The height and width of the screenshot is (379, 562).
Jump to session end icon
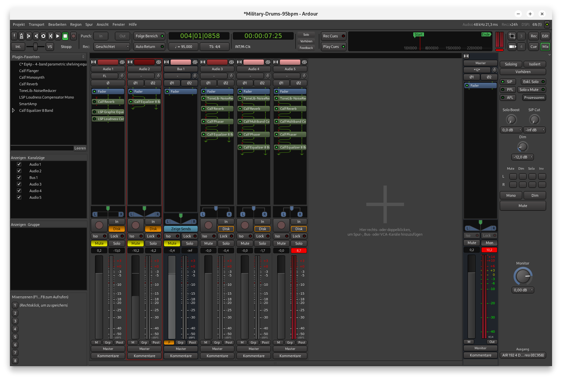coord(36,36)
